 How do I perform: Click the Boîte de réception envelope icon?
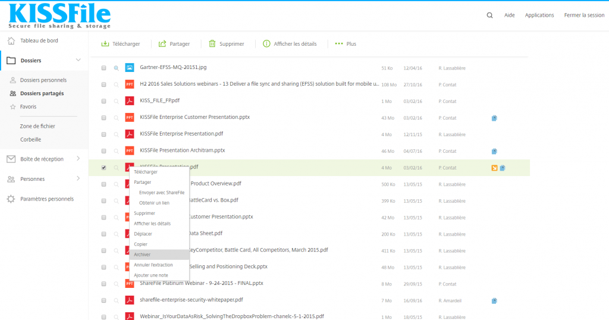(x=11, y=159)
